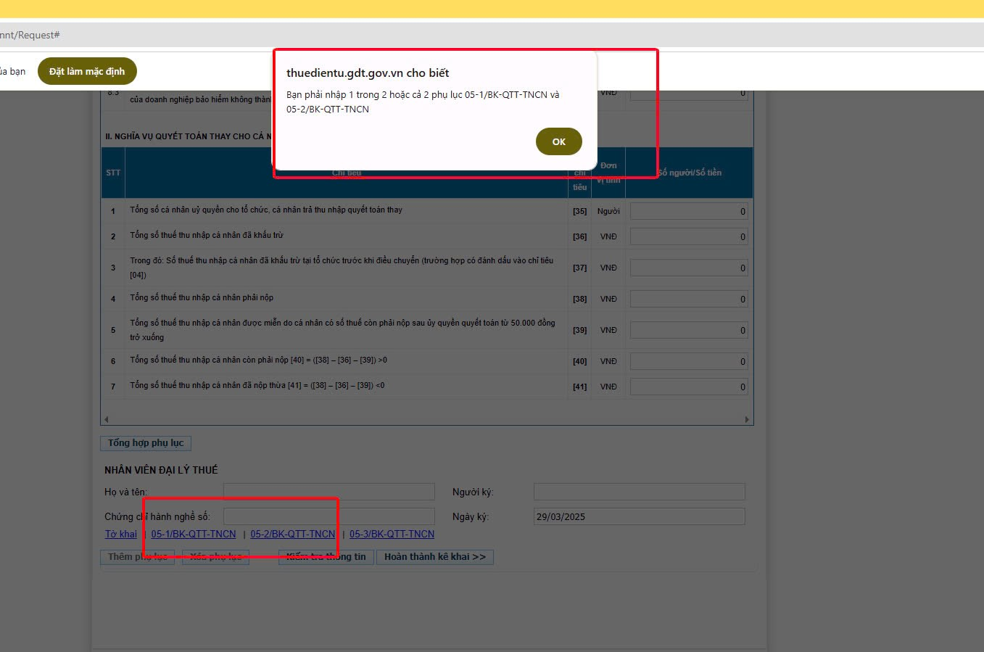
Task: Click the browser address bar
Action: 435,35
